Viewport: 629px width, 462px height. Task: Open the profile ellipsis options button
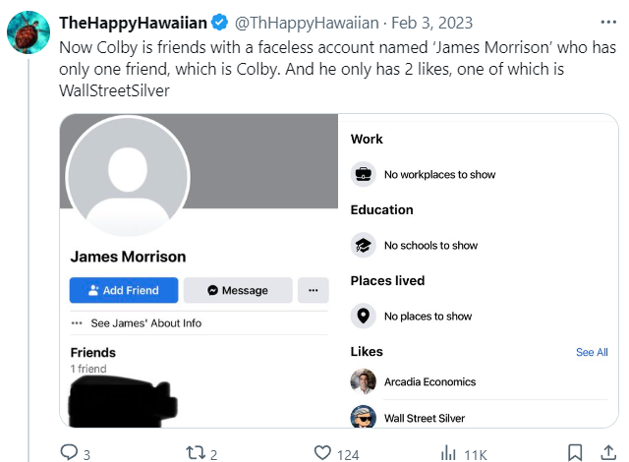pos(313,290)
